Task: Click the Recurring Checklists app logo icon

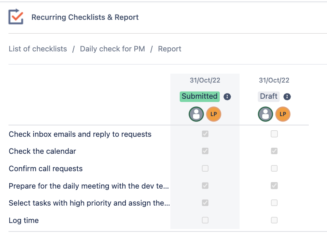Action: (x=16, y=17)
